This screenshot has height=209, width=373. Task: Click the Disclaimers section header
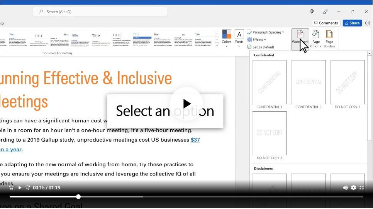pos(263,169)
